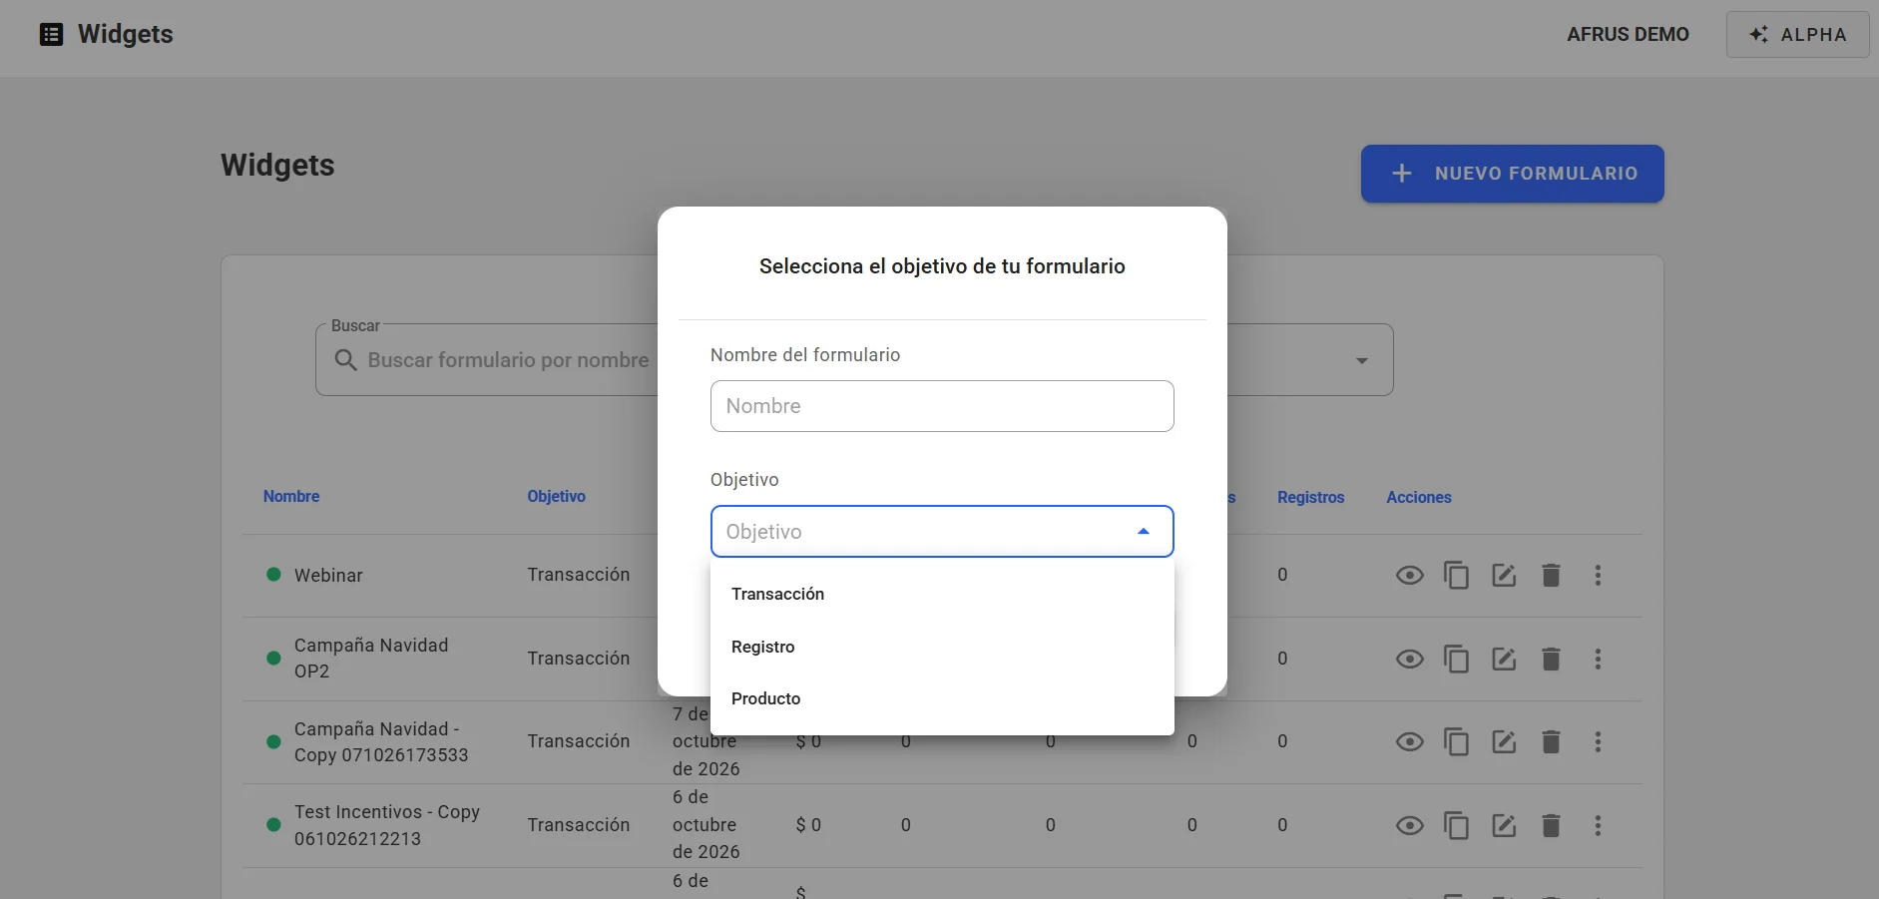Click the Webinar form name
The height and width of the screenshot is (899, 1879).
coord(328,576)
